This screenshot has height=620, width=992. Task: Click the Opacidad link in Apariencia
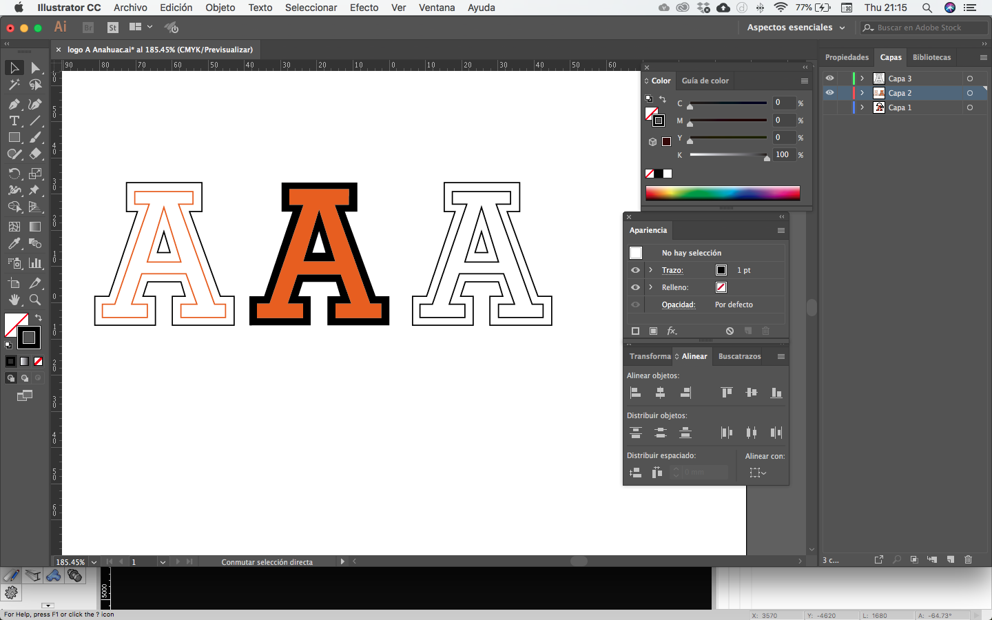click(679, 304)
